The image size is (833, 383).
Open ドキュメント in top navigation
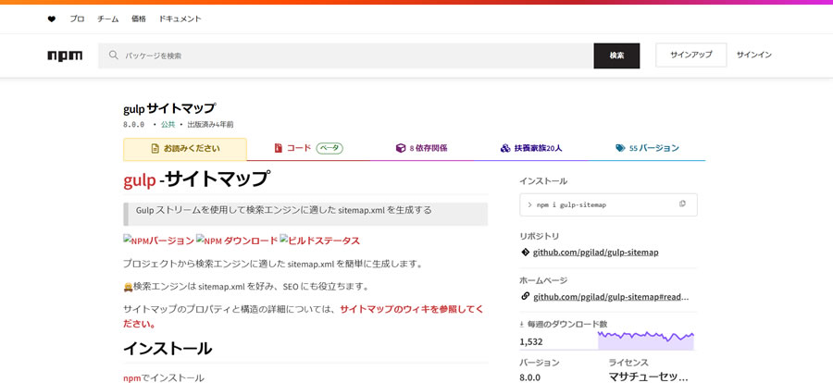coord(180,19)
